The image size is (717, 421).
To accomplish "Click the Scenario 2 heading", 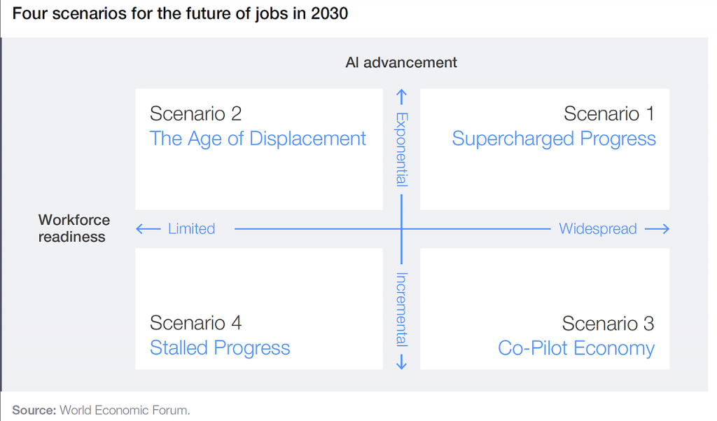I will point(195,113).
